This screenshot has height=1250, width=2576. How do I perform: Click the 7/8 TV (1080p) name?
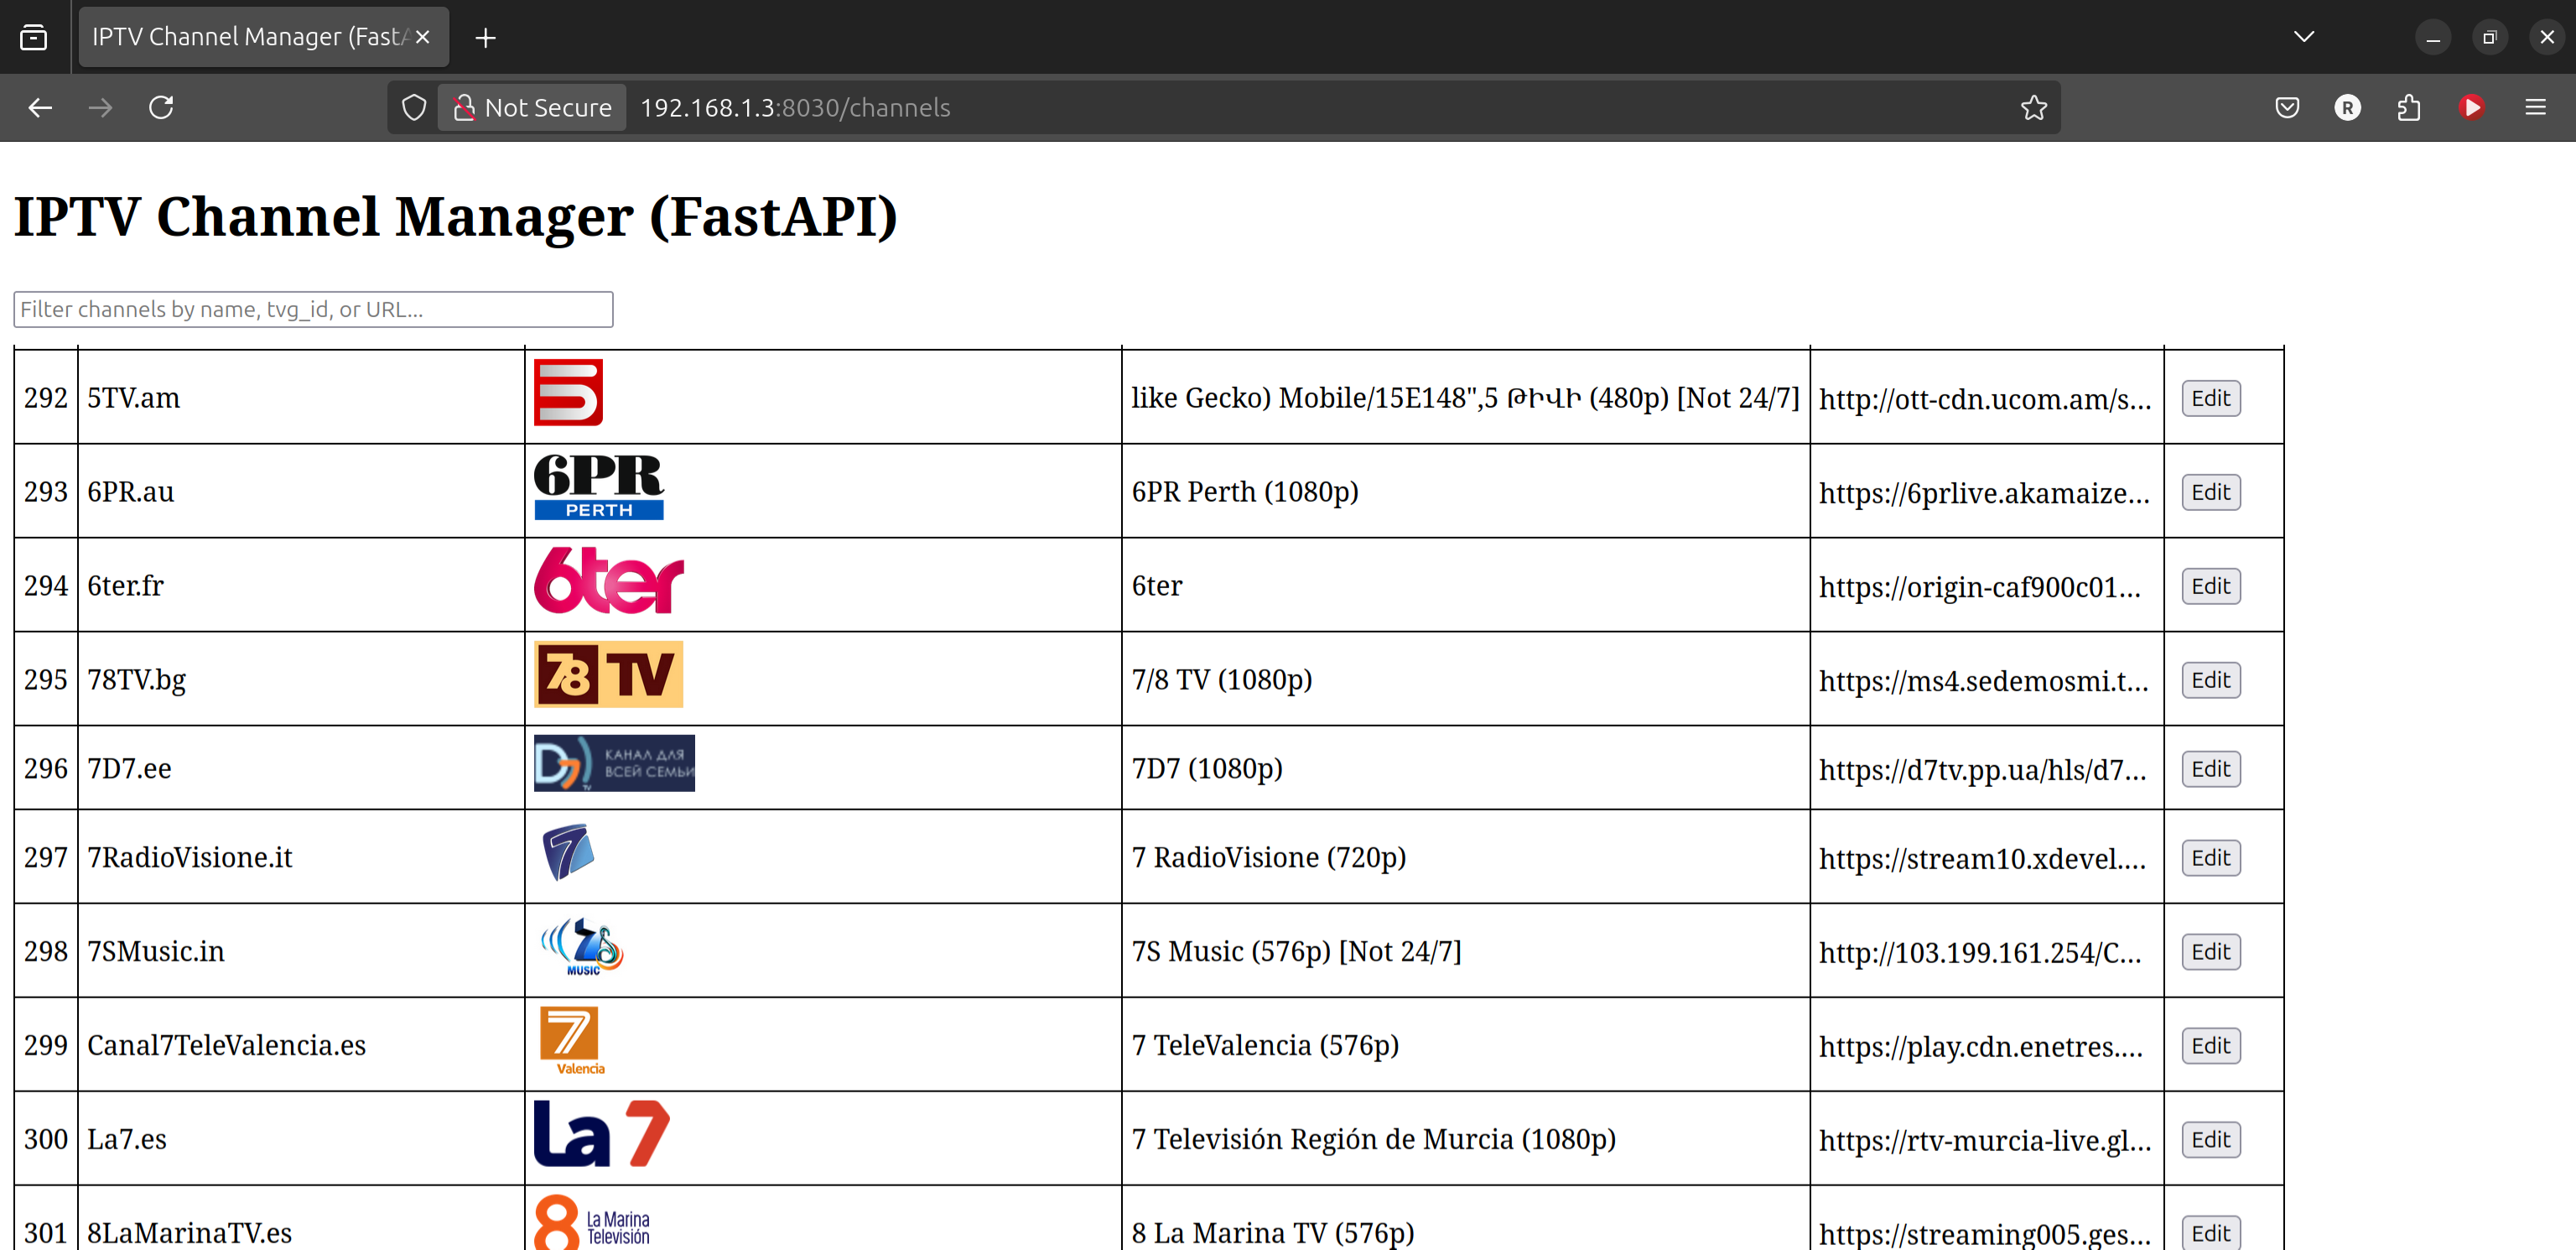[1222, 680]
